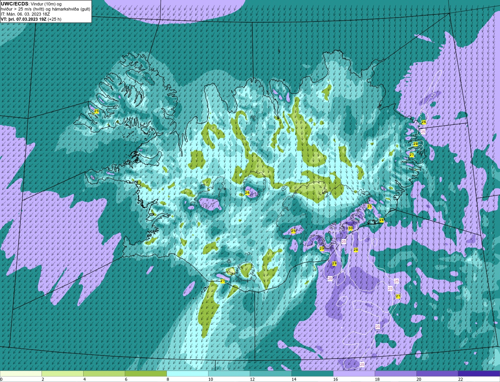Click the 20–22 m/s violet legend swatch

coord(437,373)
